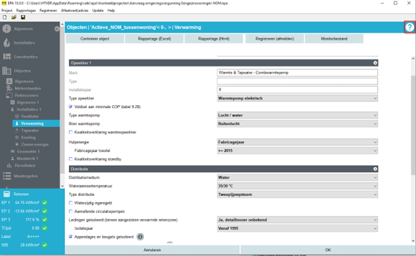Toggle Voldoet aan minimale COP checkbox
The image size is (416, 256).
click(x=70, y=107)
